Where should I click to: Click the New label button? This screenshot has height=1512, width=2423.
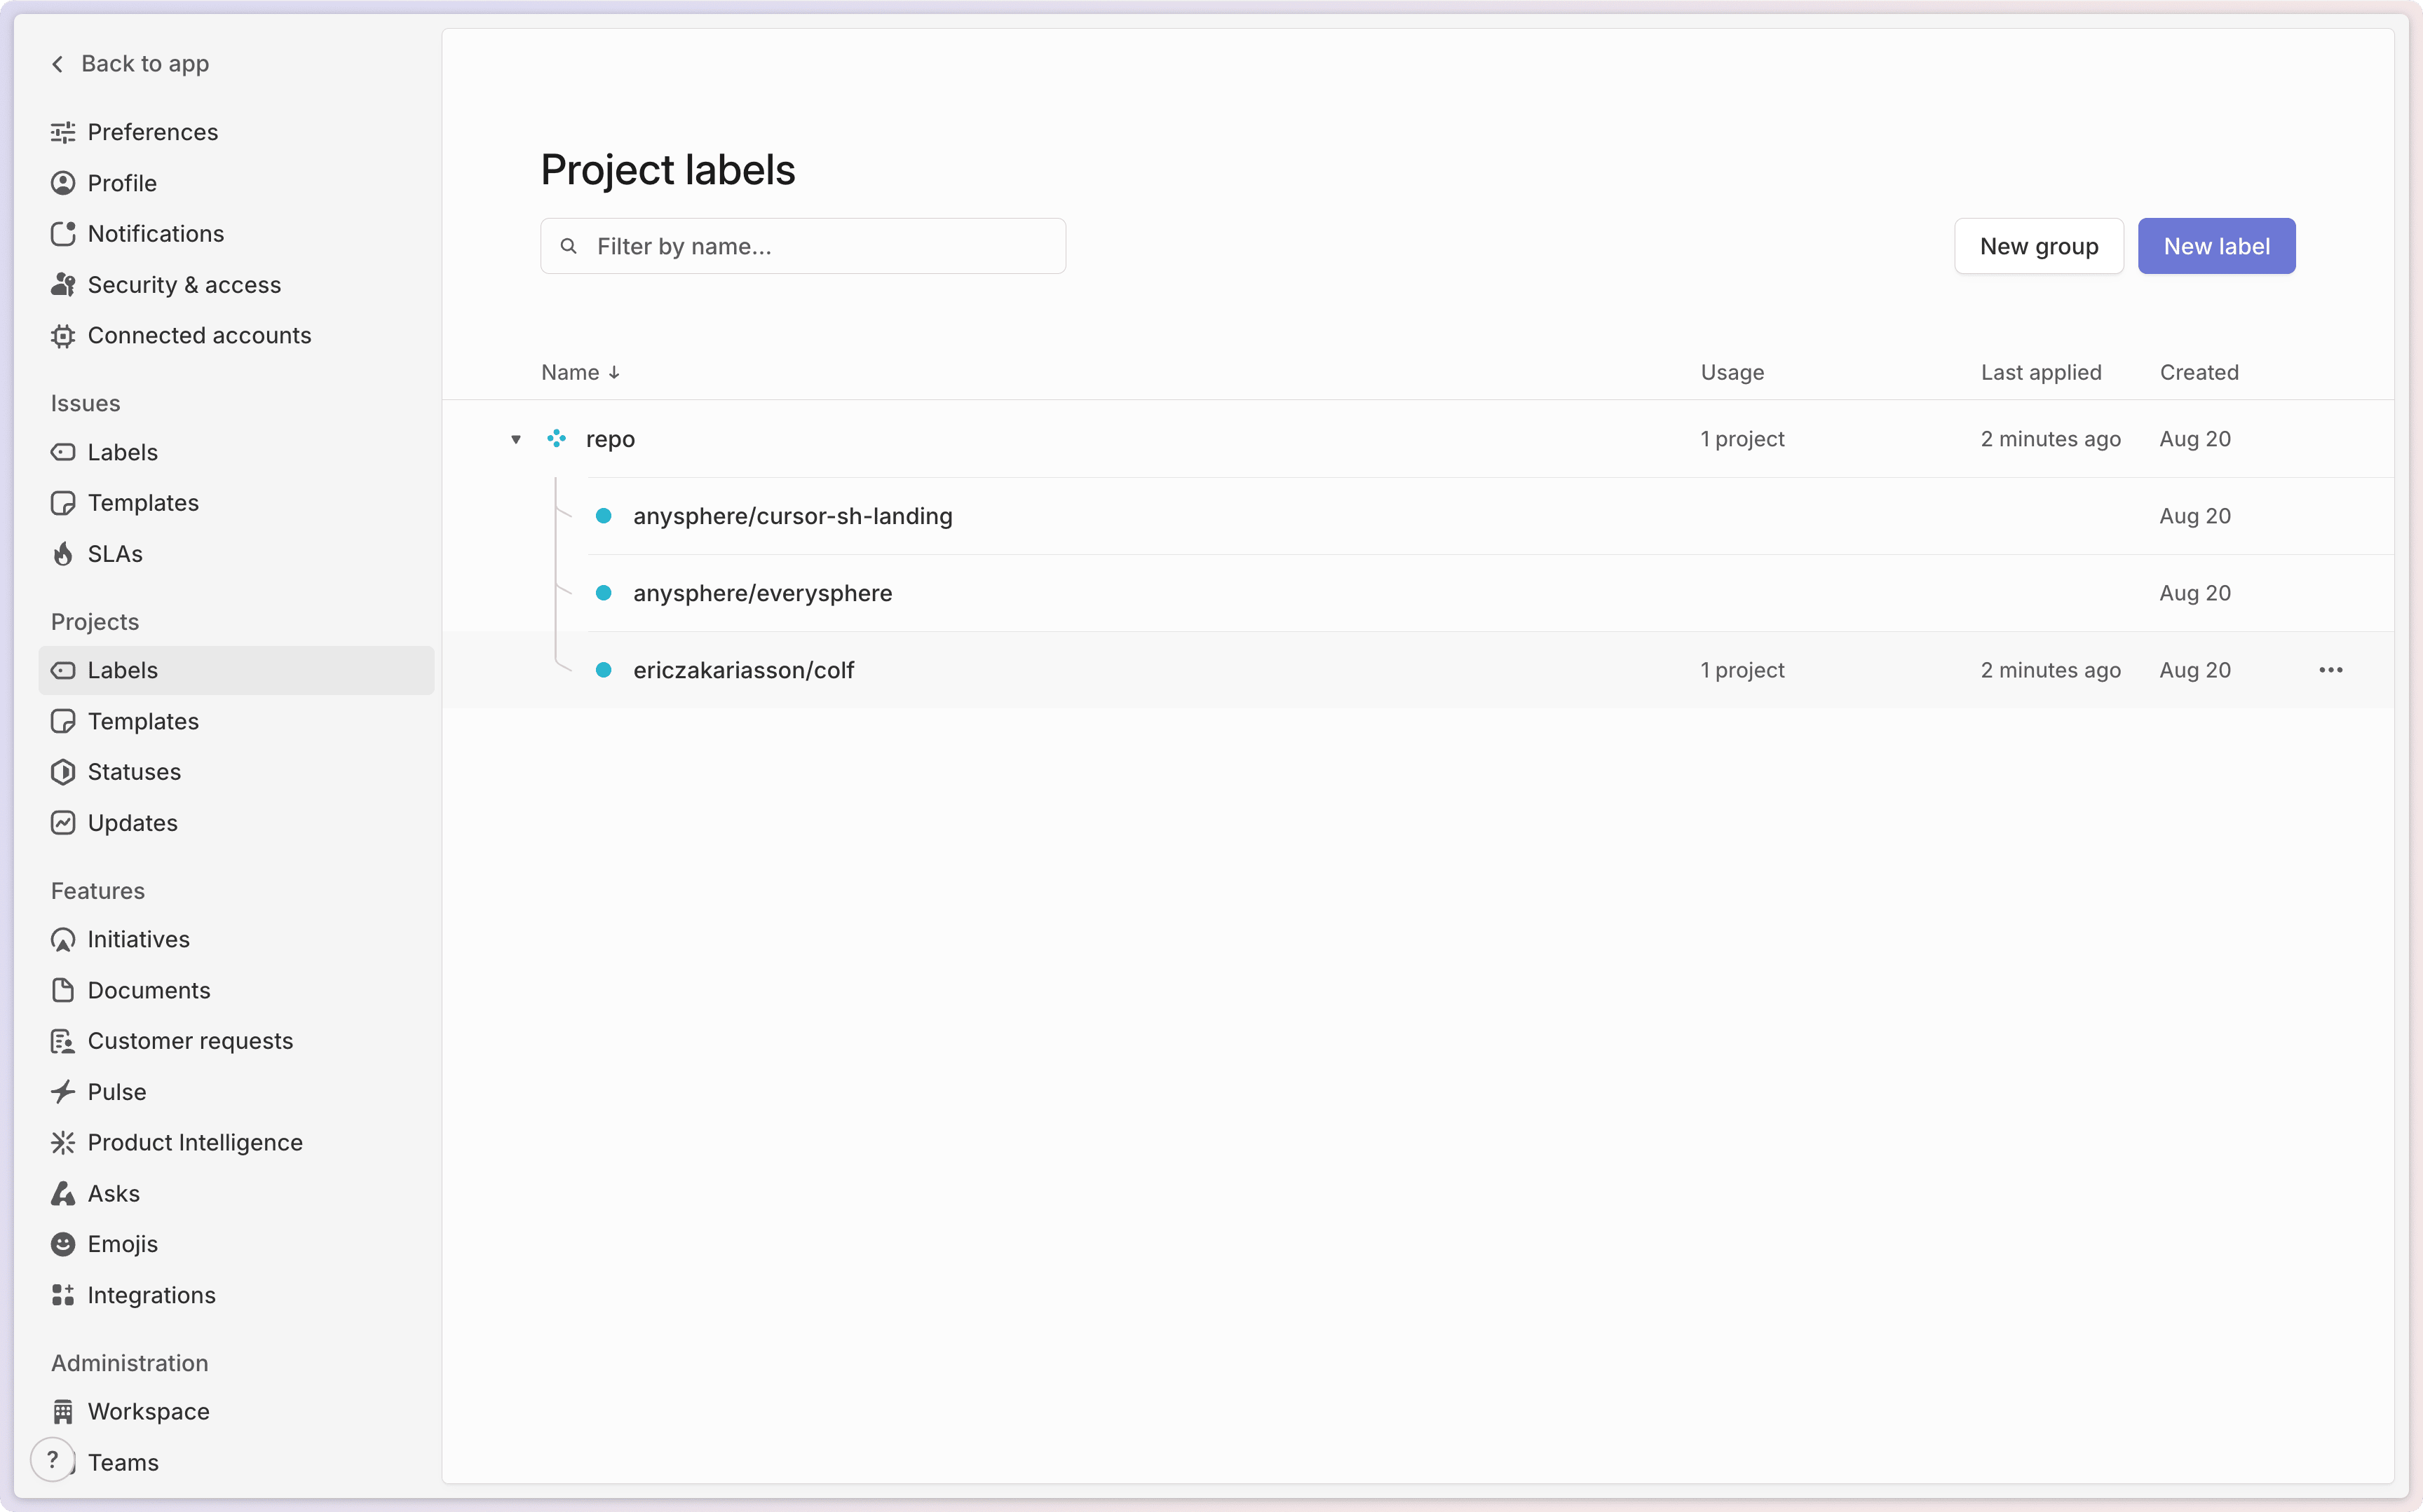[x=2216, y=245]
